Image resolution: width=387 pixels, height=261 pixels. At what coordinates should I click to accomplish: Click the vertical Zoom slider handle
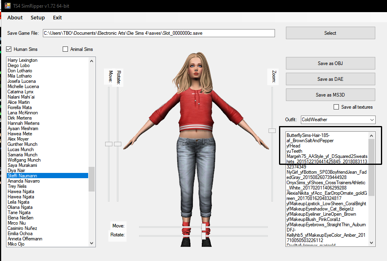coord(272,130)
